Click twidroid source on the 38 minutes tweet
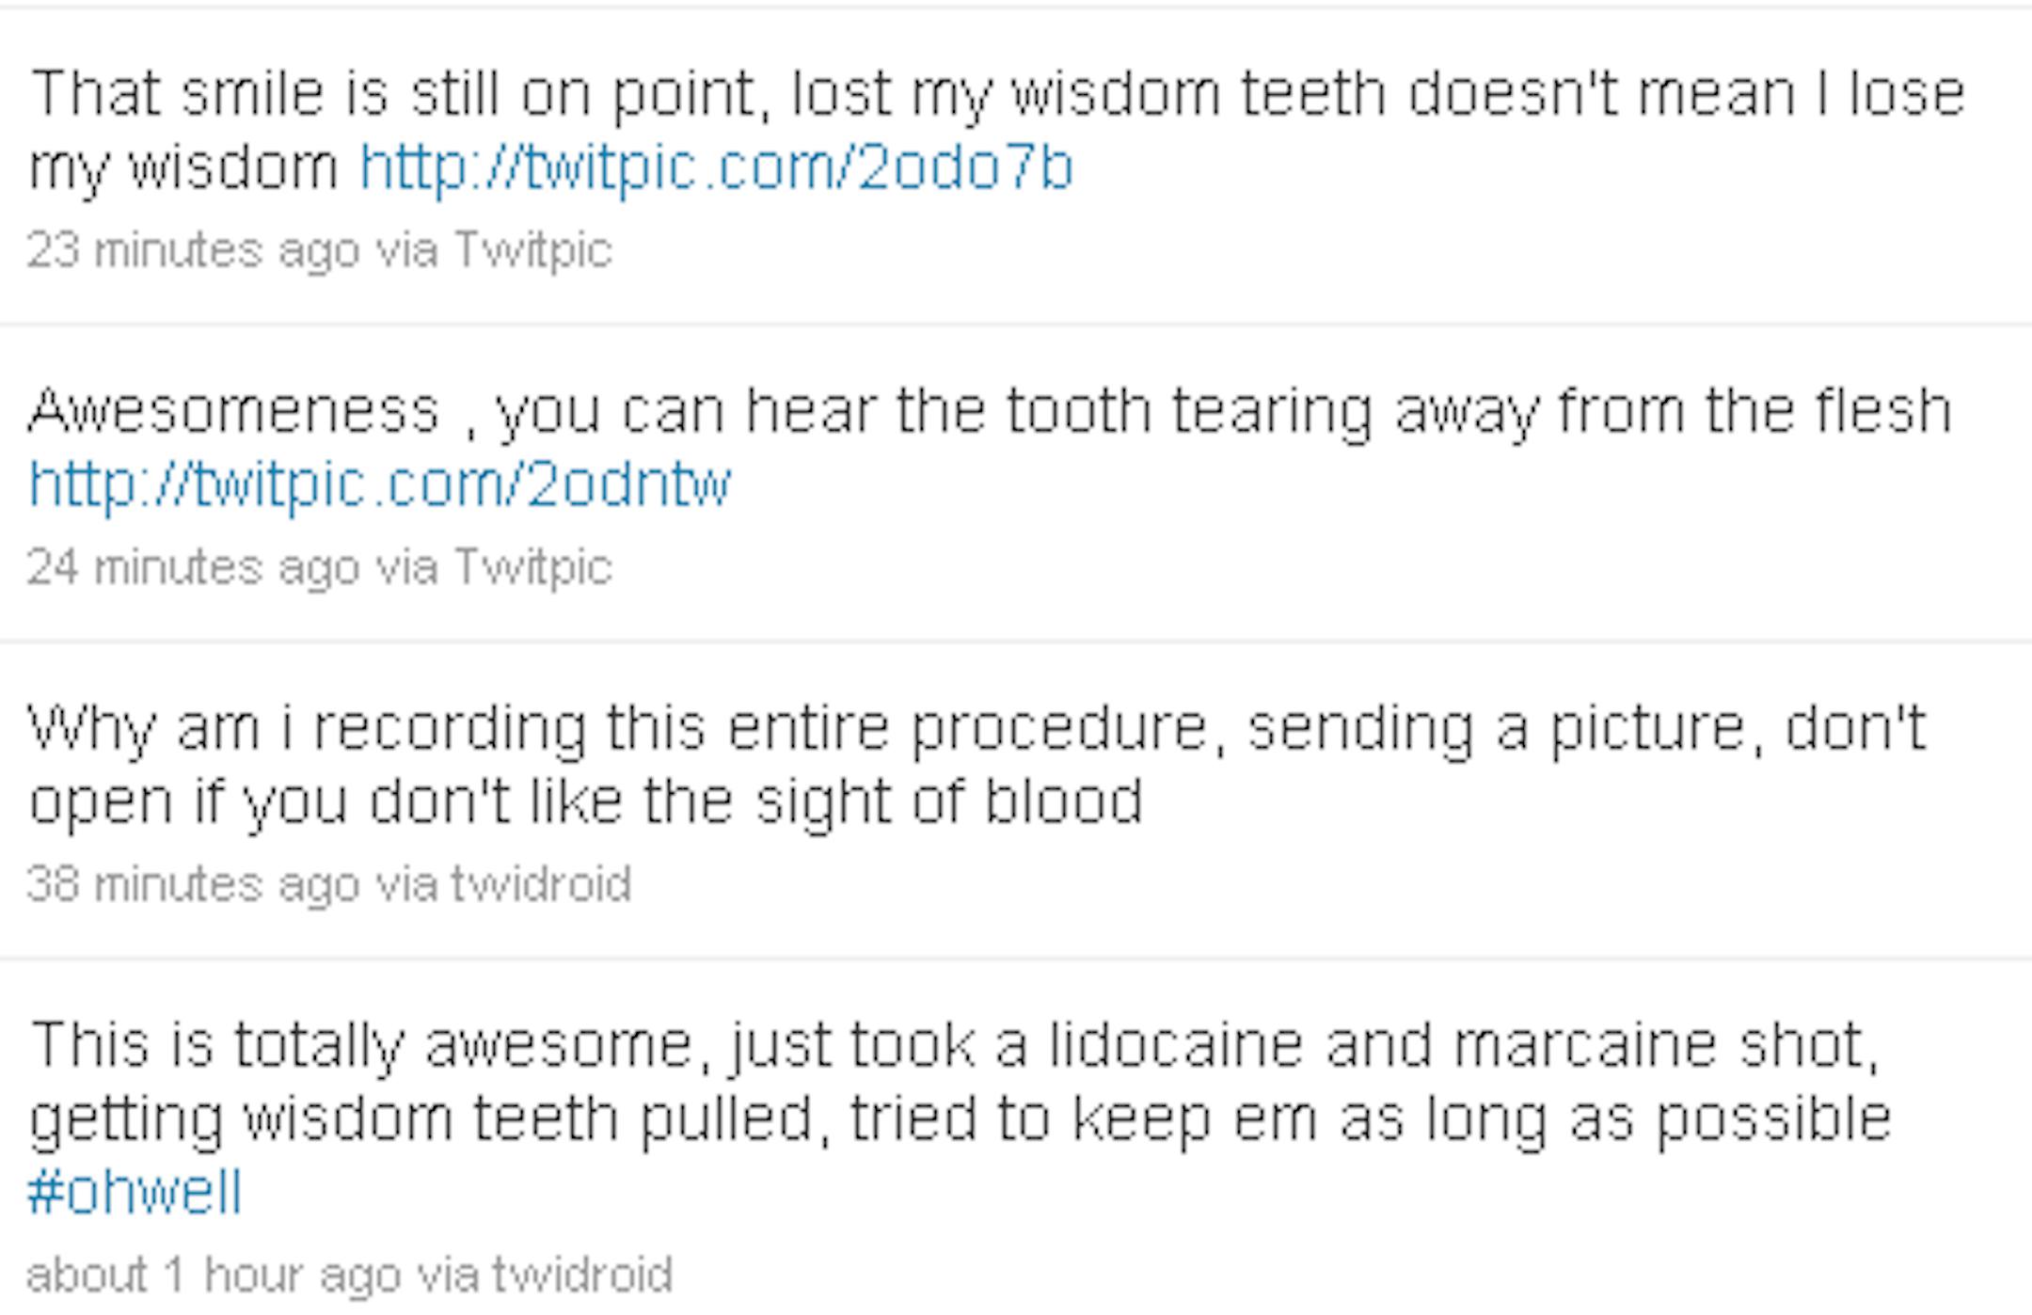 click(x=541, y=885)
